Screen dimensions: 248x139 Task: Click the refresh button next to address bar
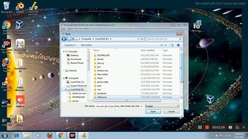click(x=142, y=39)
